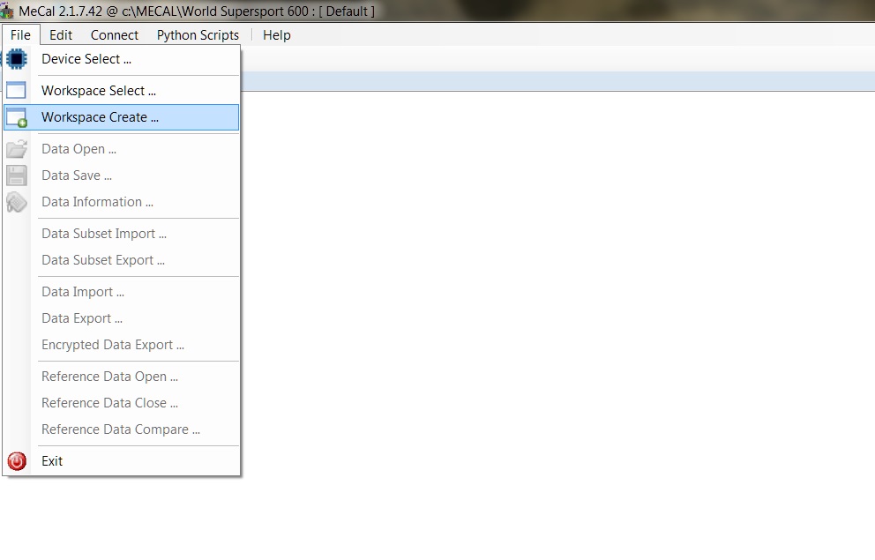
Task: Choose Device Select from File menu
Action: pos(122,59)
